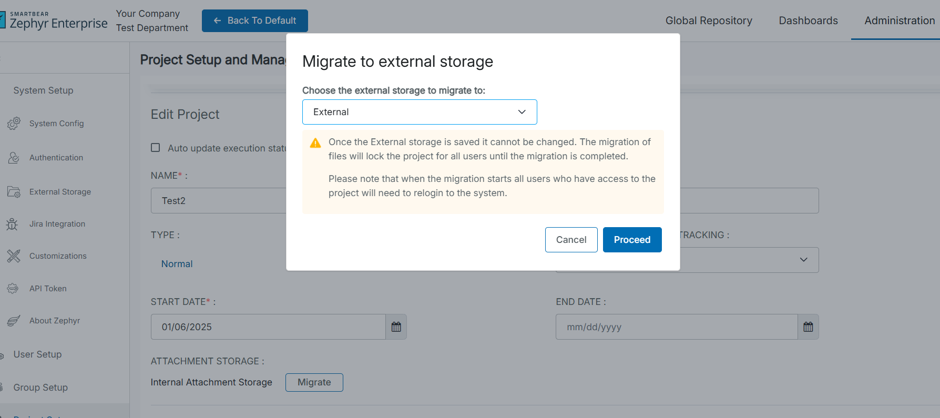Click the start date input field
Screen dimensions: 940x418
click(x=268, y=327)
